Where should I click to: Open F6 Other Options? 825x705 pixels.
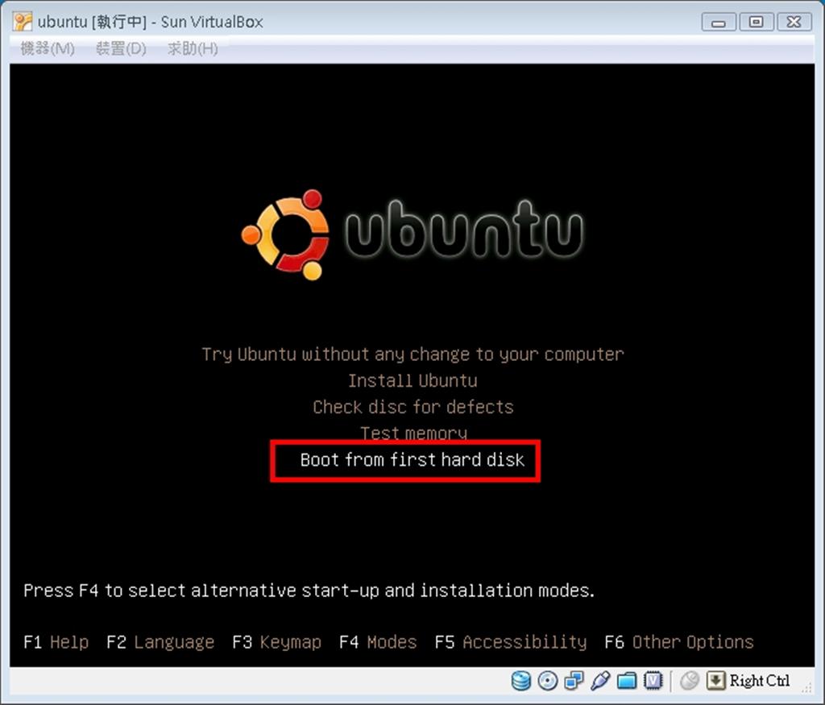pos(678,642)
